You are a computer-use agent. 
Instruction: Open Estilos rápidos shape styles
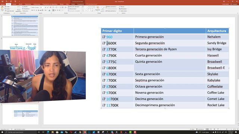[103, 9]
